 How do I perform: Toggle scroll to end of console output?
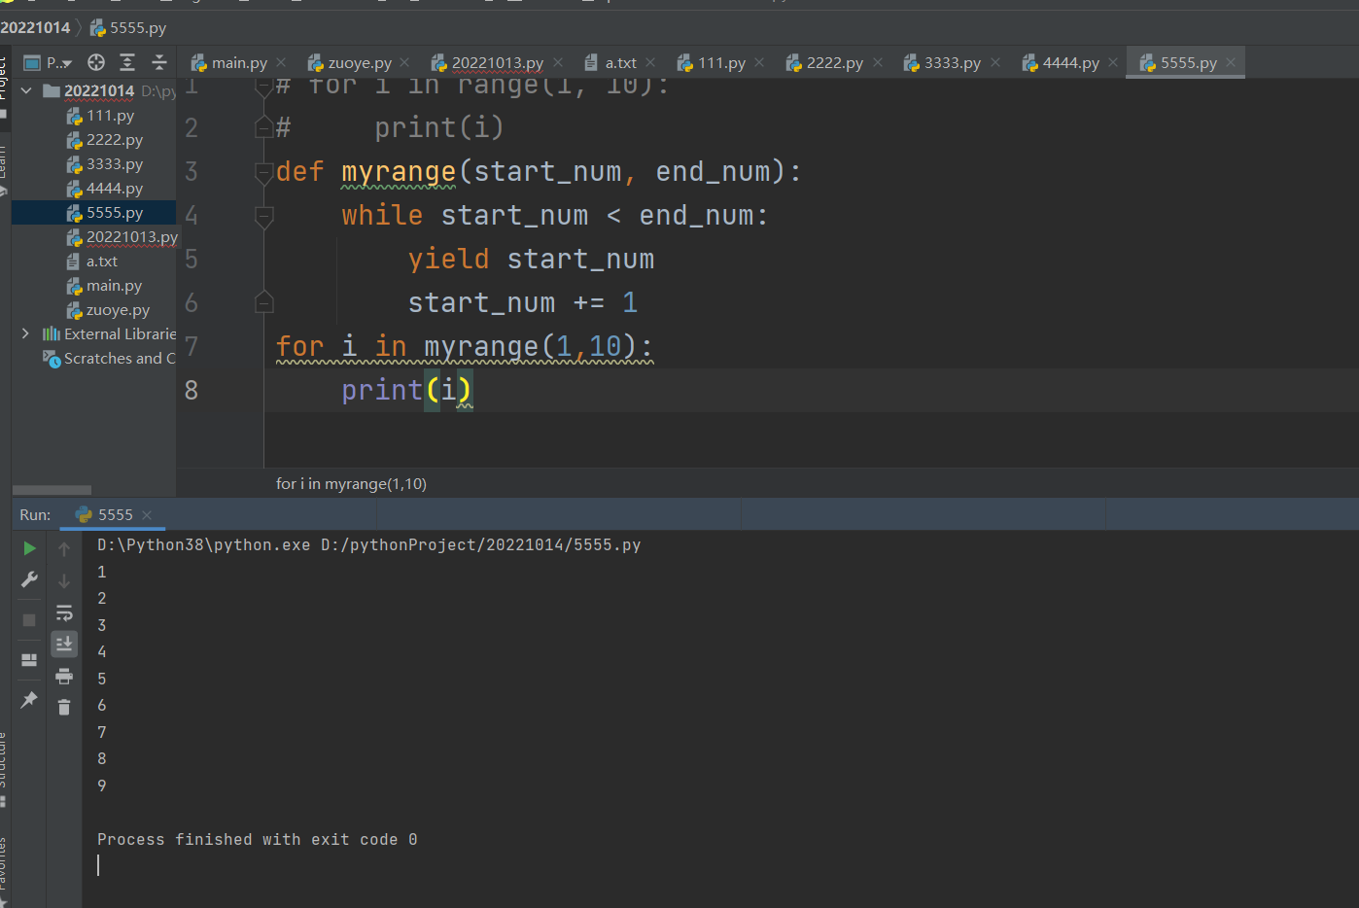pos(64,644)
